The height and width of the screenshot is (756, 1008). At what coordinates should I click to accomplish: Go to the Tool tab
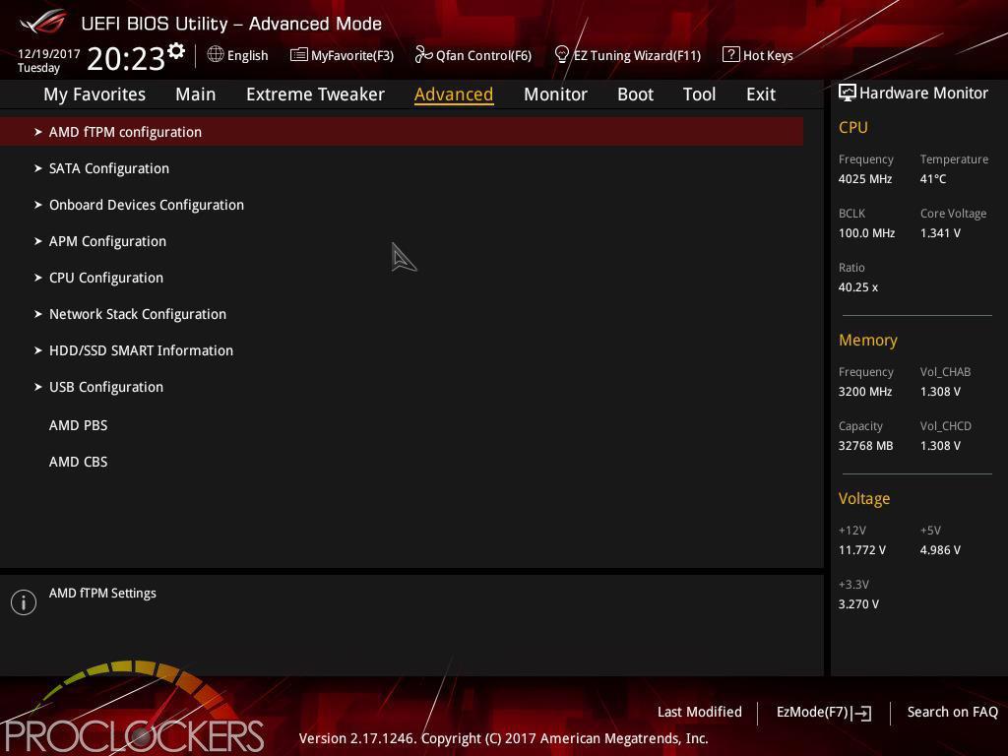pos(700,94)
